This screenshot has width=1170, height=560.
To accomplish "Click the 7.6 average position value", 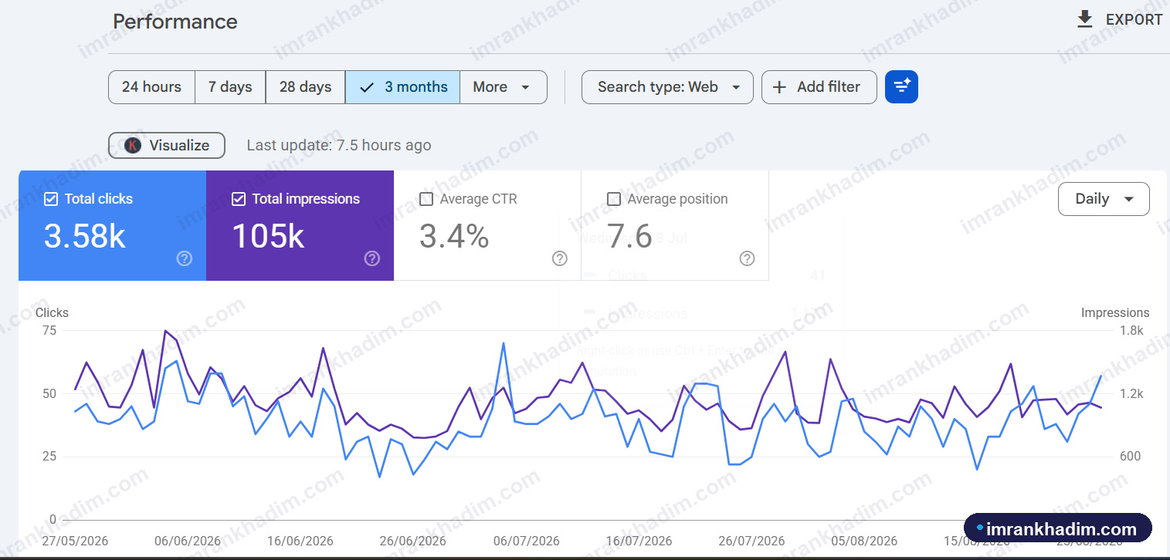I will pyautogui.click(x=629, y=237).
